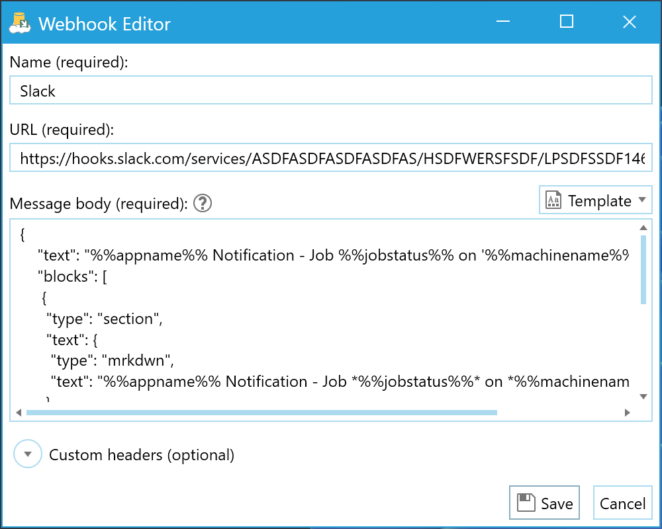The width and height of the screenshot is (662, 529).
Task: Save the webhook
Action: pos(544,503)
